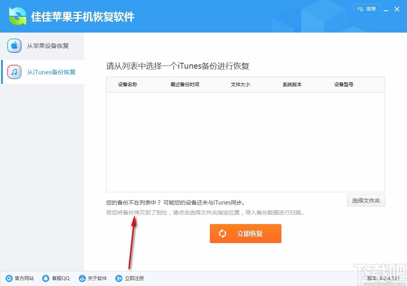
Task: Click the list icon inside the 菜单 button
Action: tap(360, 9)
